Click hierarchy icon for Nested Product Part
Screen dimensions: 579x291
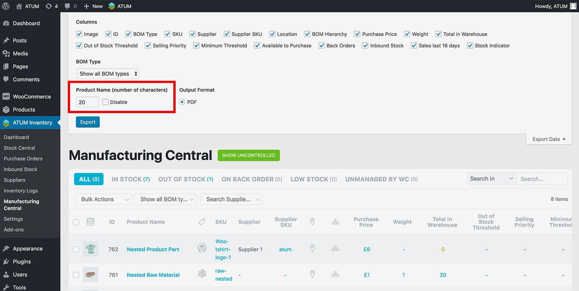pos(335,249)
